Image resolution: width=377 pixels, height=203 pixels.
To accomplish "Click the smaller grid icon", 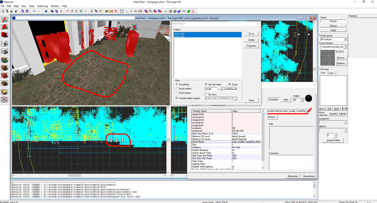I will tap(11, 11).
